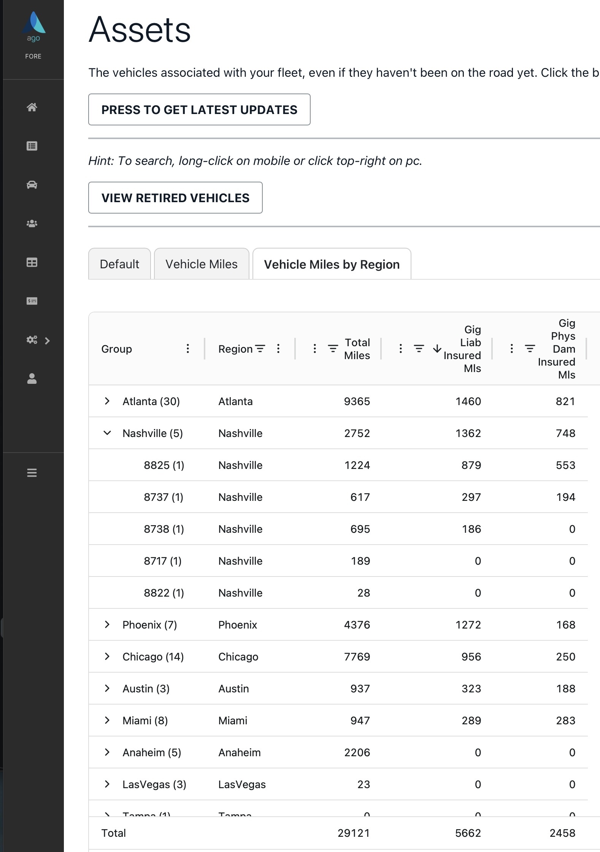Click the descending sort arrow on Gig Liab
The image size is (600, 852).
437,348
